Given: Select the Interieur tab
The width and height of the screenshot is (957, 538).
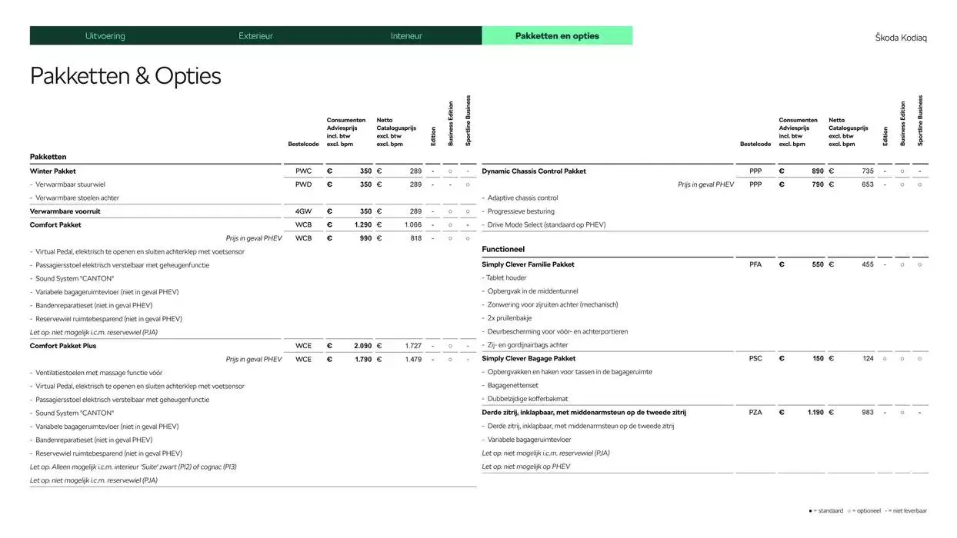Looking at the screenshot, I should click(406, 35).
